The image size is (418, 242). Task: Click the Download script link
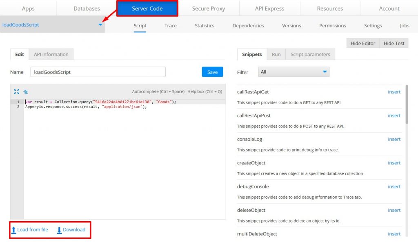(74, 230)
